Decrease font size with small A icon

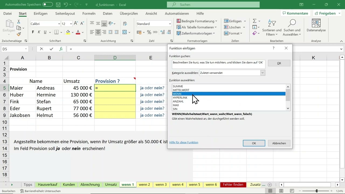pyautogui.click(x=82, y=24)
